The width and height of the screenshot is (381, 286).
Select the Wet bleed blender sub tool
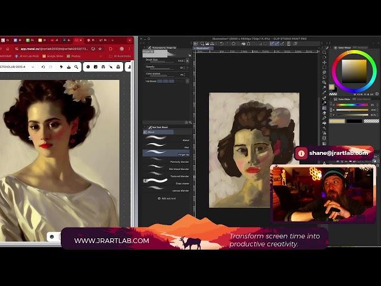point(167,167)
